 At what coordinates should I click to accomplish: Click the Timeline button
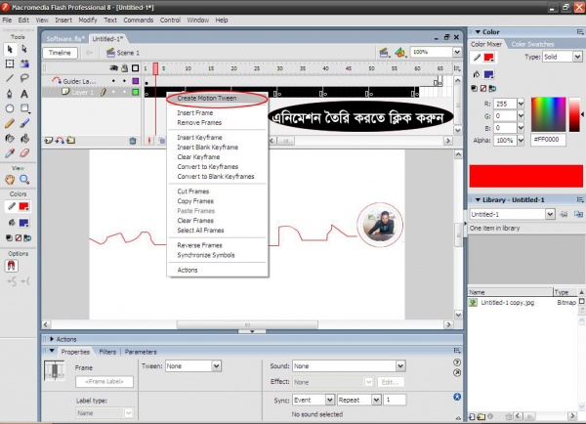click(x=60, y=53)
